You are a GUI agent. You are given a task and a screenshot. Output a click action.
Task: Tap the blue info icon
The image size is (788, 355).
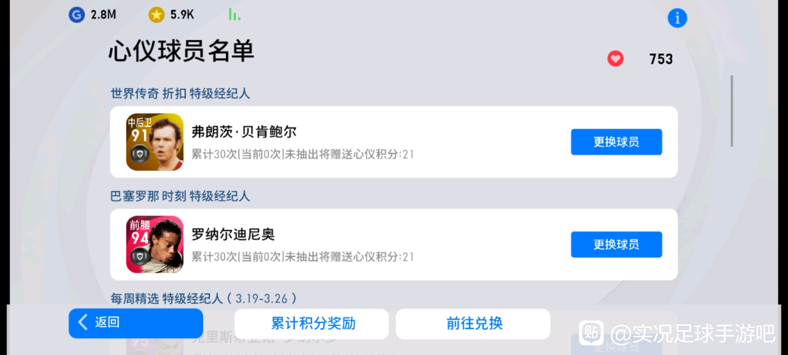click(x=677, y=18)
